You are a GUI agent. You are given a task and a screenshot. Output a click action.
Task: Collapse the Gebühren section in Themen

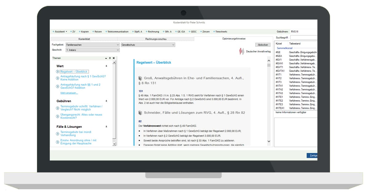pos(106,101)
